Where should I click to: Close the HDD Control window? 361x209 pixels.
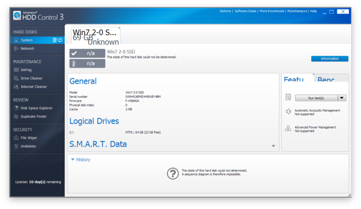pyautogui.click(x=343, y=11)
